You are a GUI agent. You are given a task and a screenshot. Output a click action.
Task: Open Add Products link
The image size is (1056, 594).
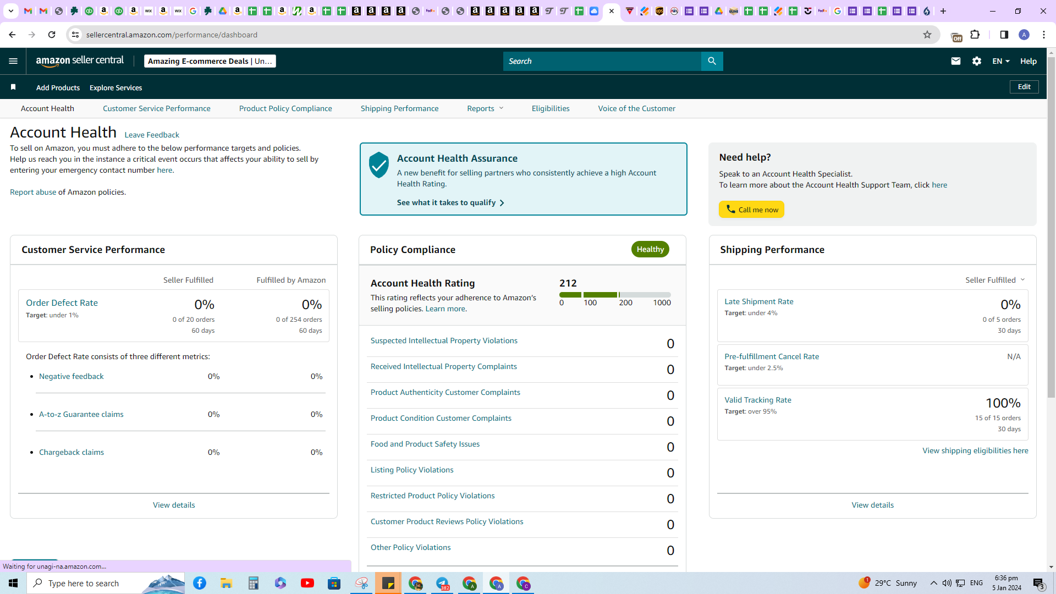pos(58,87)
